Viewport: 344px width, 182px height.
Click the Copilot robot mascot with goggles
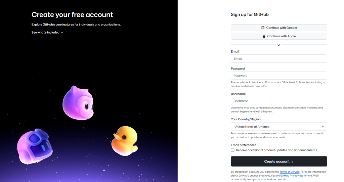[35, 146]
